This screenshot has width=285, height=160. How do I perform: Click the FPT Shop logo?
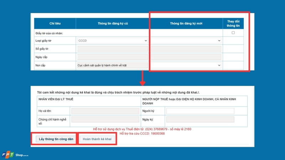click(15, 155)
